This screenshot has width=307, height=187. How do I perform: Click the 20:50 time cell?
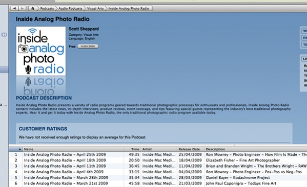point(134,160)
